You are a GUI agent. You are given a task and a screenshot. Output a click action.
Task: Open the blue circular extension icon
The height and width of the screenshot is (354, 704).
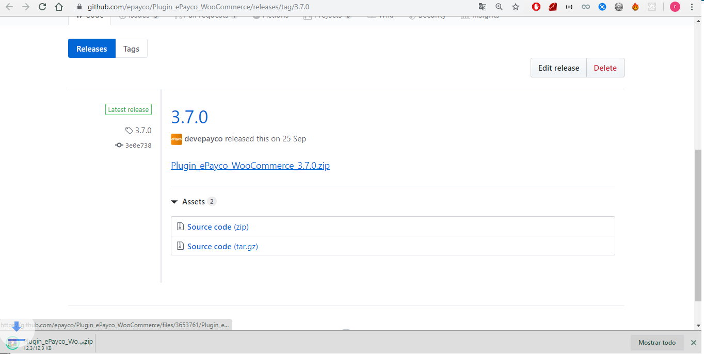pos(602,7)
